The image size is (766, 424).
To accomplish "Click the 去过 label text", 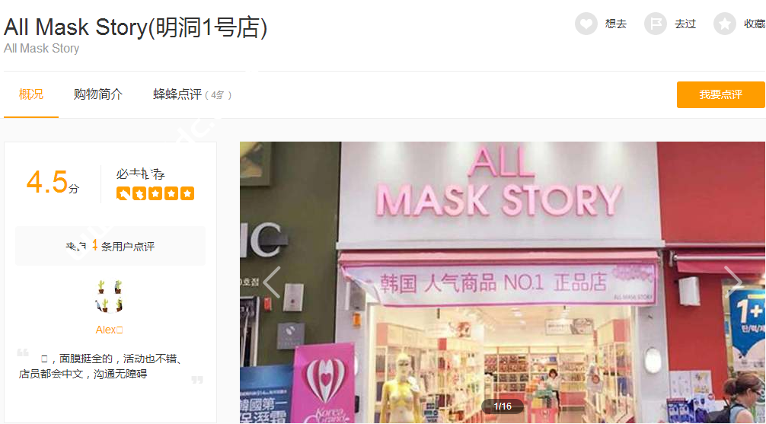I will tap(685, 24).
